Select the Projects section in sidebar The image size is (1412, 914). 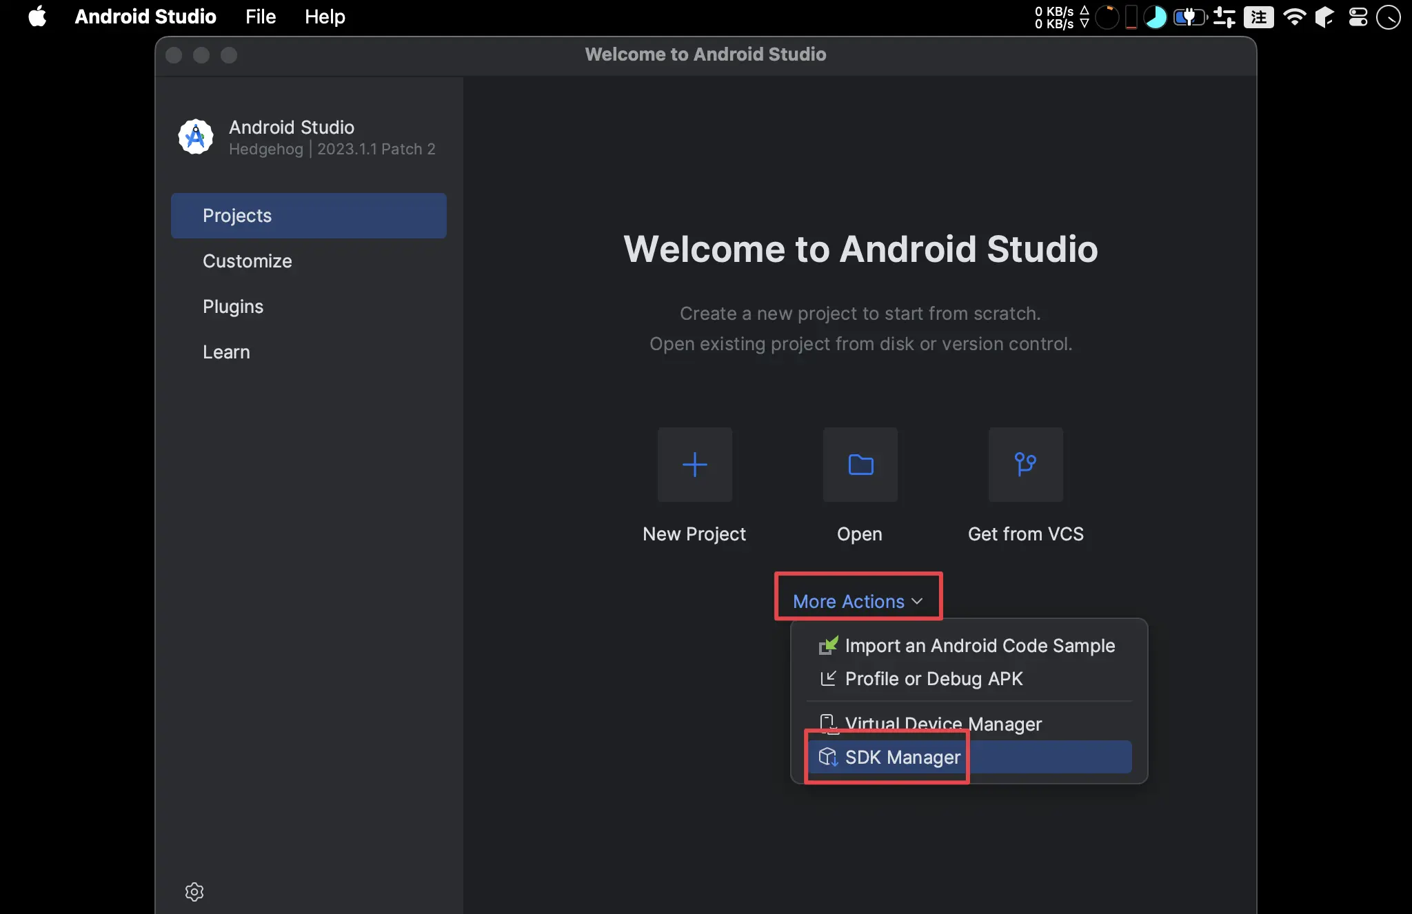point(309,215)
